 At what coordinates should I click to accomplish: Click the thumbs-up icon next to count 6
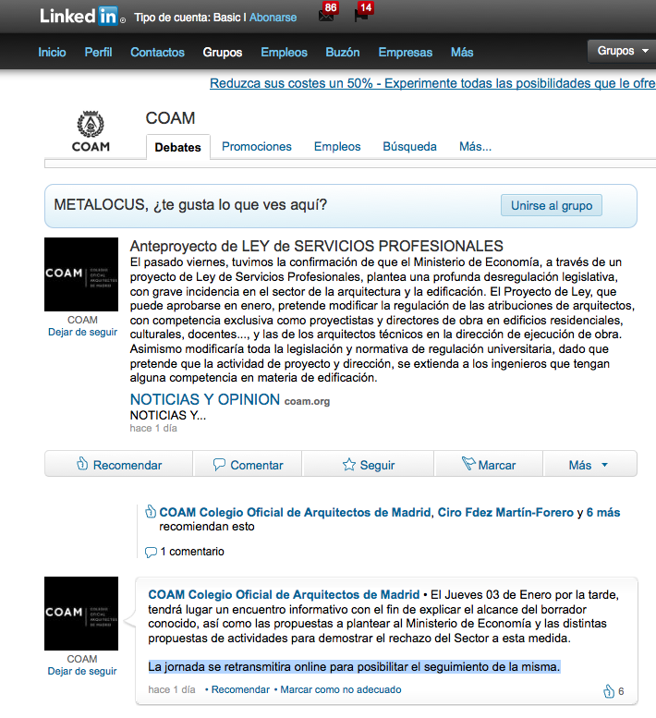(608, 691)
